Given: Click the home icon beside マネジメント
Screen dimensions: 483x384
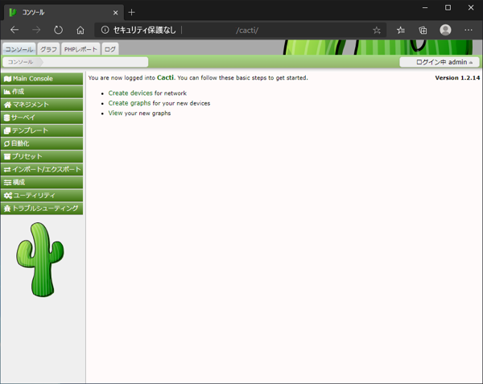Looking at the screenshot, I should pyautogui.click(x=8, y=105).
